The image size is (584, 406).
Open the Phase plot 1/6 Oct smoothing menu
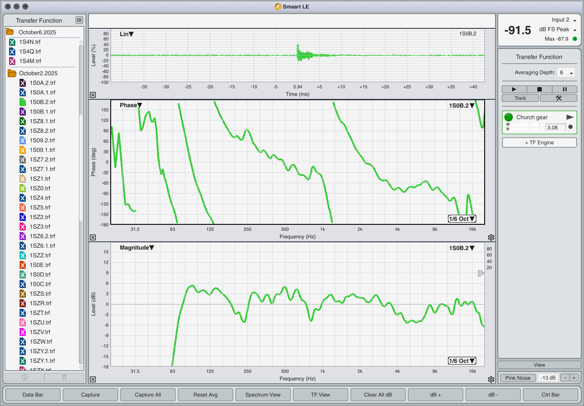point(462,219)
